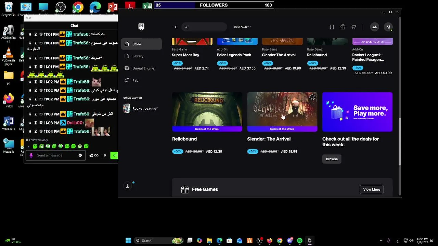Open Rocket League Painted Paragon add-on title
The image size is (438, 246).
click(x=368, y=57)
